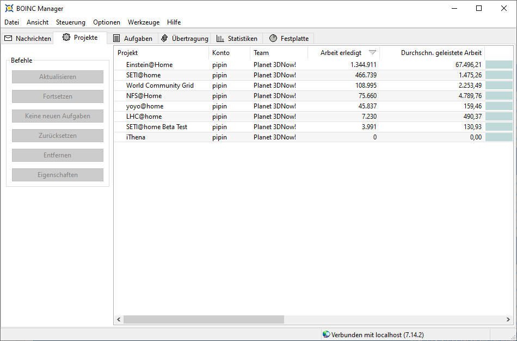The image size is (517, 341).
Task: Open the Optionen menu
Action: click(x=107, y=22)
